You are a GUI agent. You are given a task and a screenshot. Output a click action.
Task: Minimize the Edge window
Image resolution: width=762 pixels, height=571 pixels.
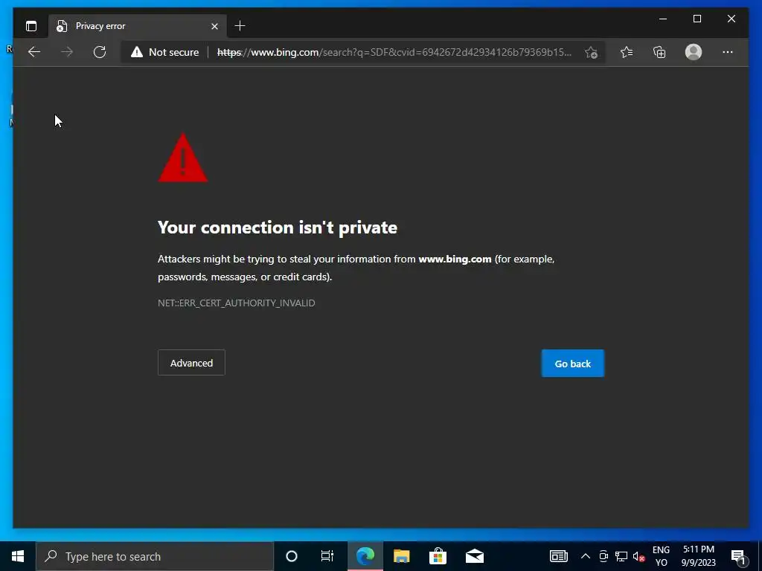click(x=663, y=19)
